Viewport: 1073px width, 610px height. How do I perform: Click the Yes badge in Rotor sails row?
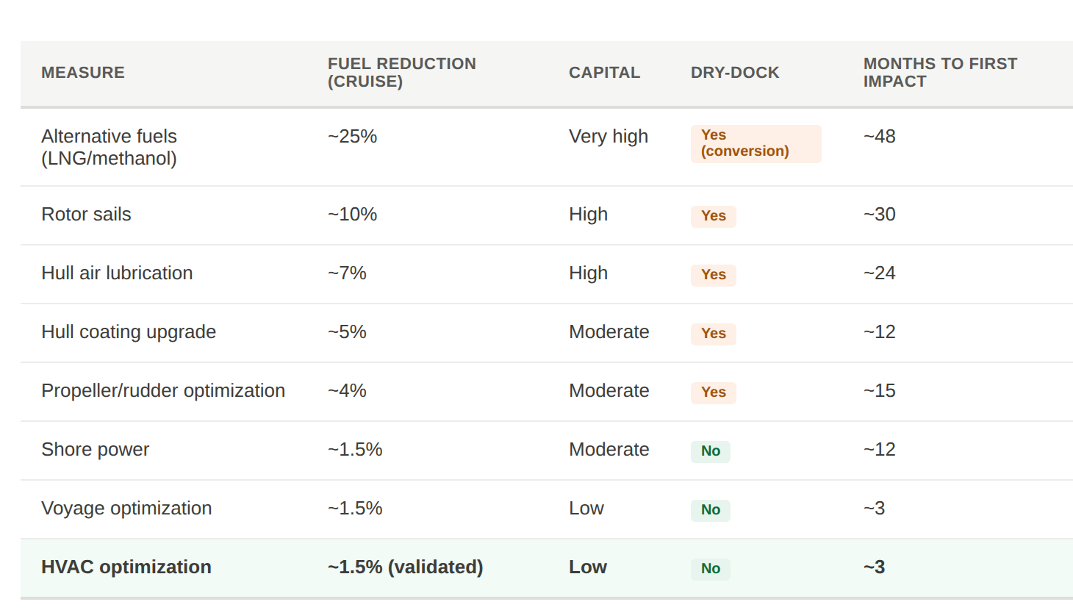point(713,216)
